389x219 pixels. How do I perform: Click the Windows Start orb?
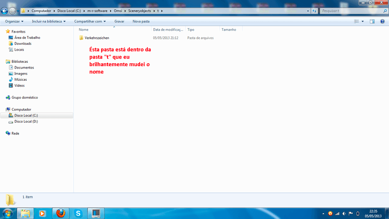8,213
